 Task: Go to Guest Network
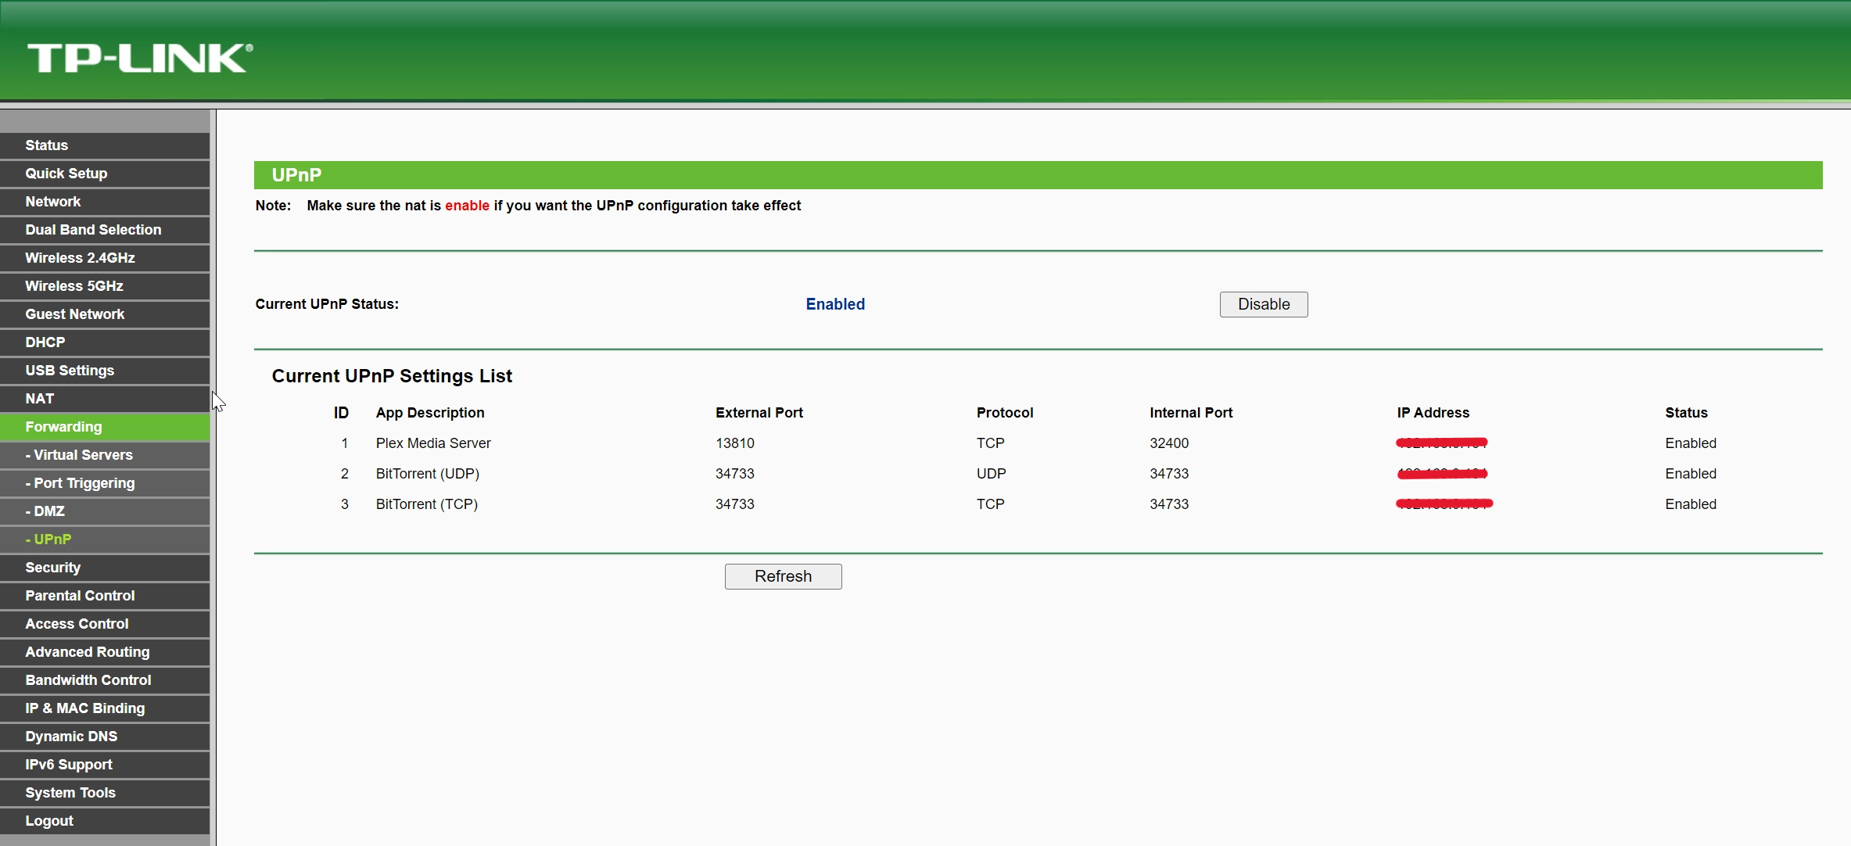coord(105,314)
